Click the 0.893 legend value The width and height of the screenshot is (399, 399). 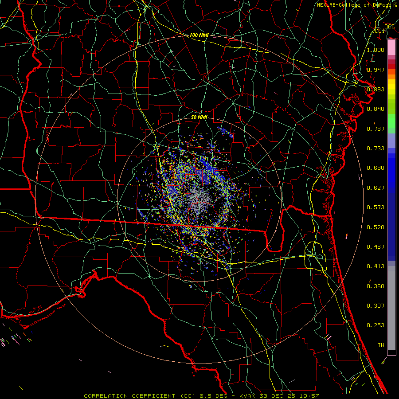pos(376,89)
